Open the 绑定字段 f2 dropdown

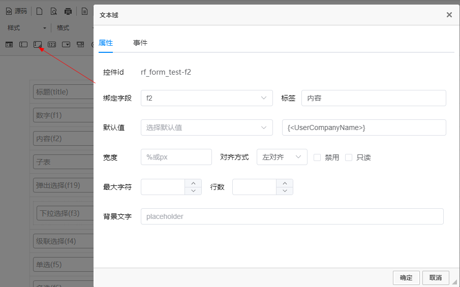[206, 98]
